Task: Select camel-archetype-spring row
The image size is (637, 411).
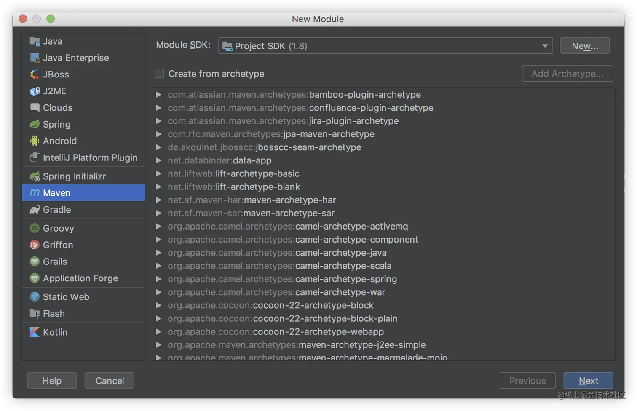Action: click(384, 279)
